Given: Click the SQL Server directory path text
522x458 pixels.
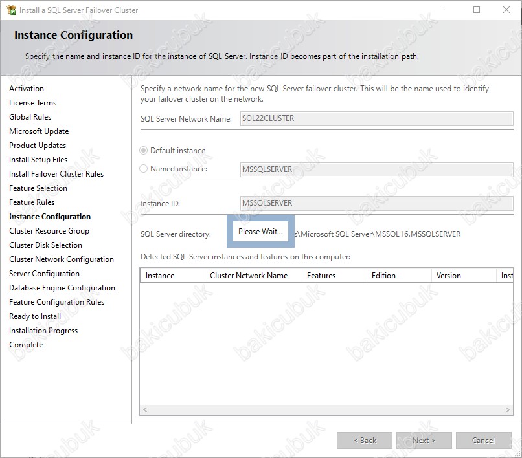Looking at the screenshot, I should (378, 234).
